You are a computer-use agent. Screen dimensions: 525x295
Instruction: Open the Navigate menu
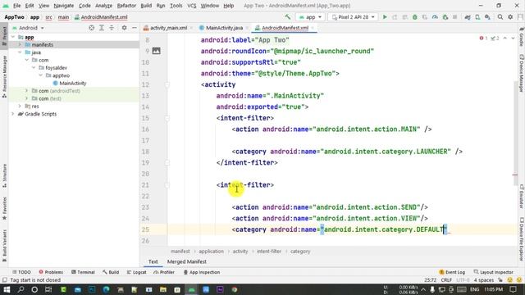(x=64, y=6)
